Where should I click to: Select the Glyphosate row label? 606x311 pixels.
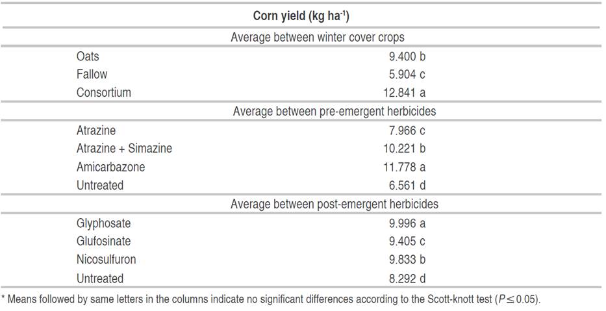coord(103,223)
